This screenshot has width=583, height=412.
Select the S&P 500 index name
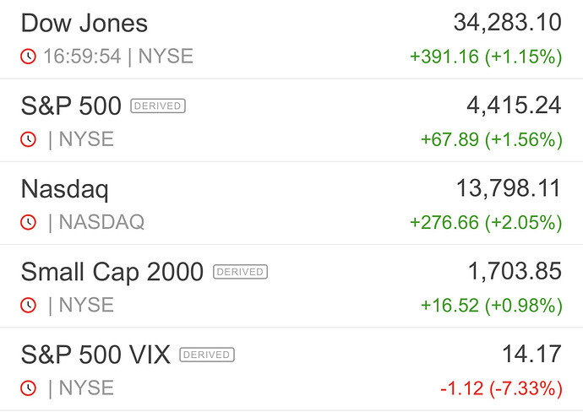[x=71, y=106]
